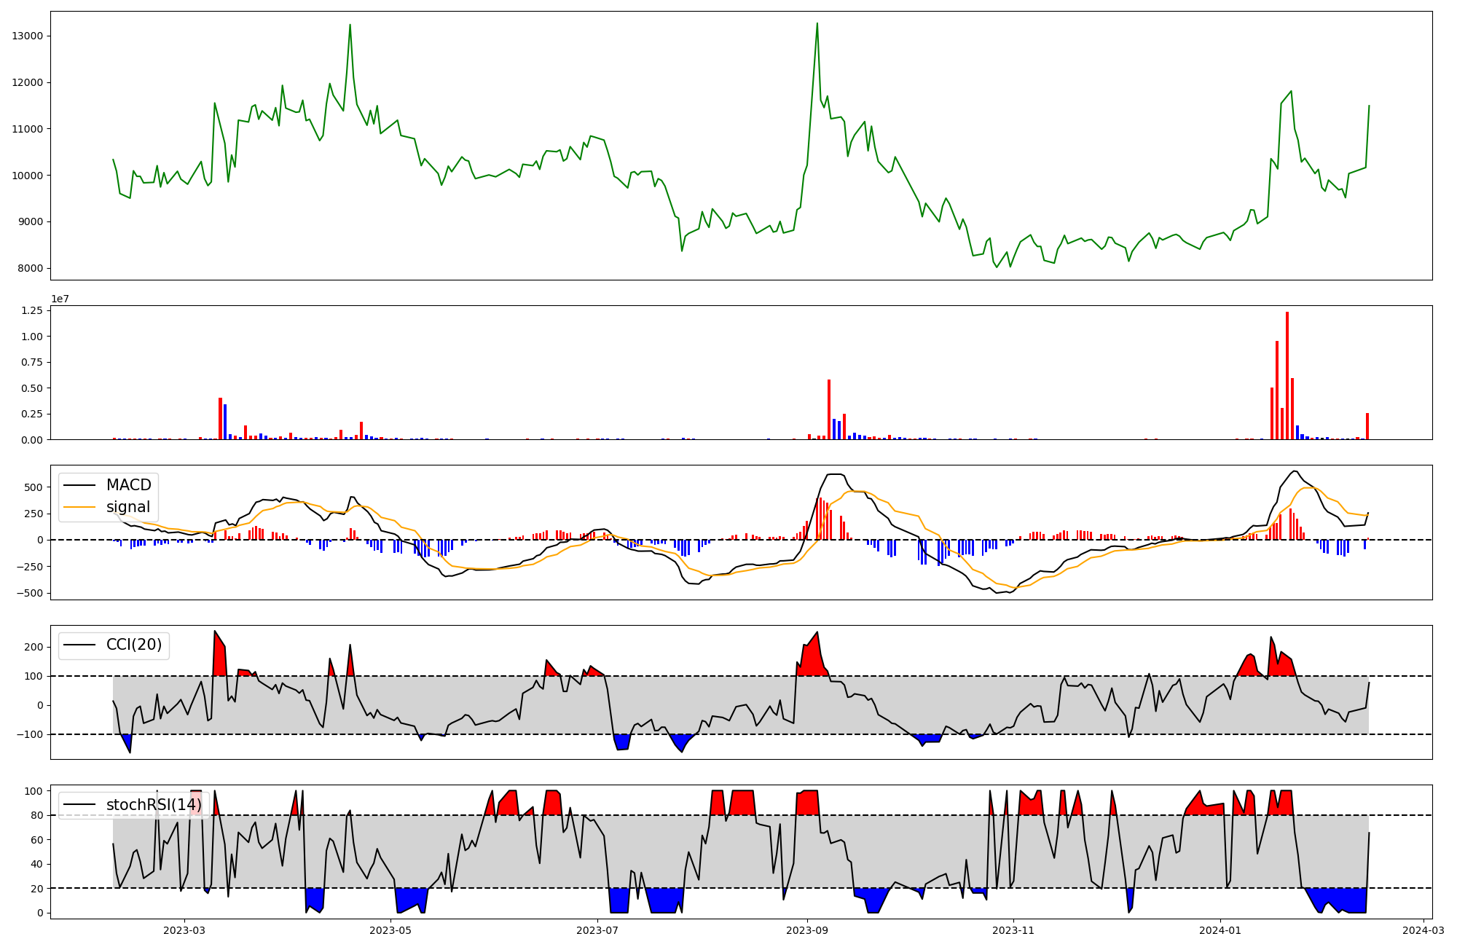The width and height of the screenshot is (1457, 947).
Task: Click the 2023-05 x-axis date label
Action: click(391, 930)
